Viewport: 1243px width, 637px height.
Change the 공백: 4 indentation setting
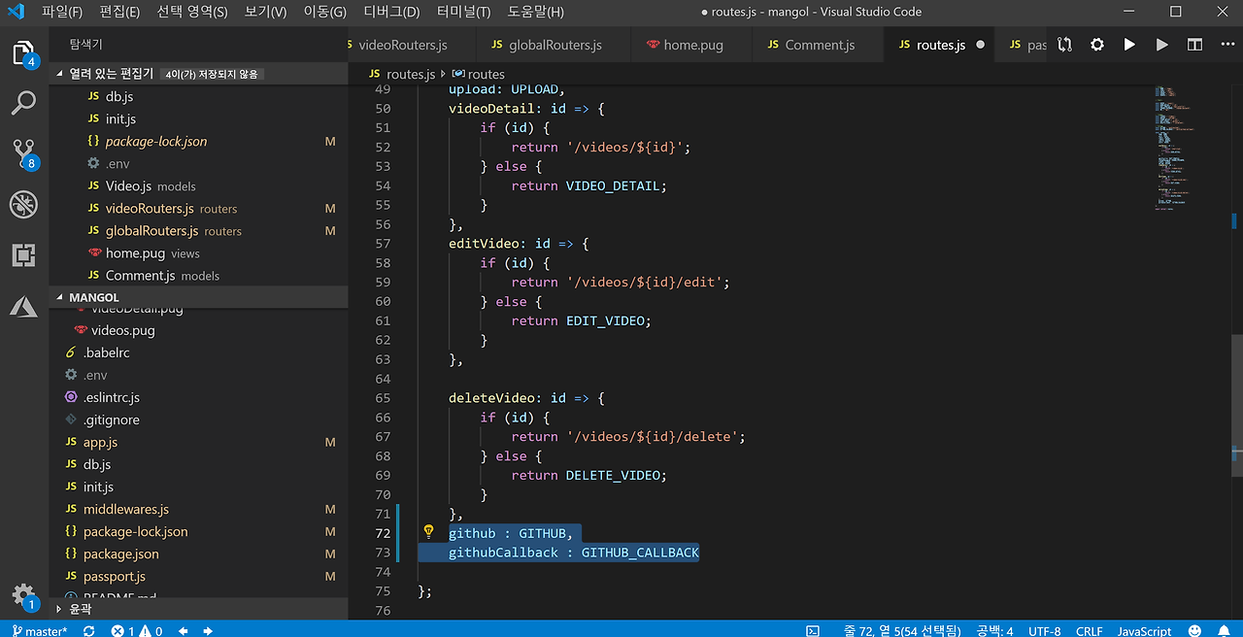click(x=994, y=631)
